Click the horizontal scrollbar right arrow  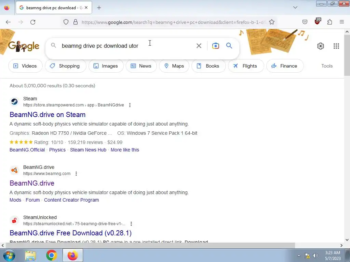click(x=341, y=245)
